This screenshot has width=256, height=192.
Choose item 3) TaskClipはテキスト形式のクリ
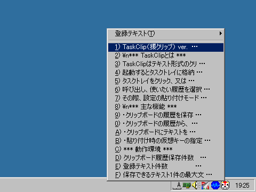point(166,64)
